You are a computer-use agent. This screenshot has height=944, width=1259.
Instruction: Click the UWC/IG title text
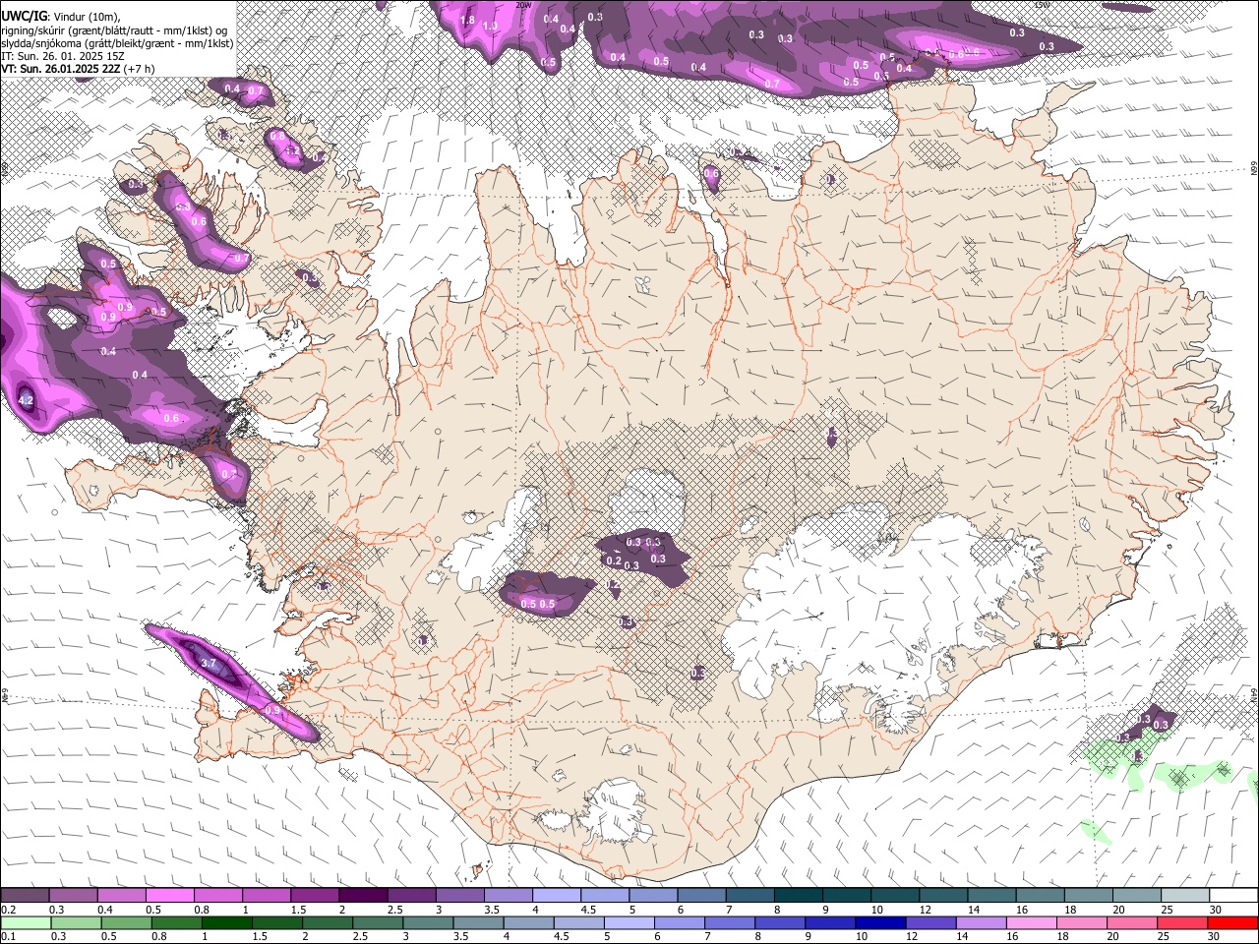[24, 16]
